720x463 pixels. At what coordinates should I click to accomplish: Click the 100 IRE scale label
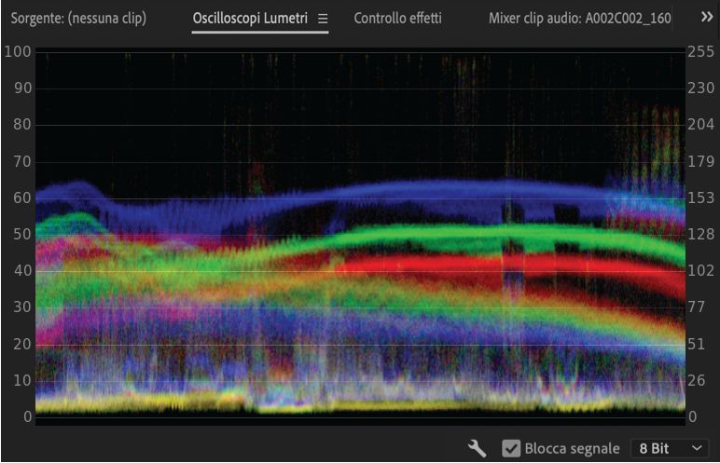tap(18, 51)
